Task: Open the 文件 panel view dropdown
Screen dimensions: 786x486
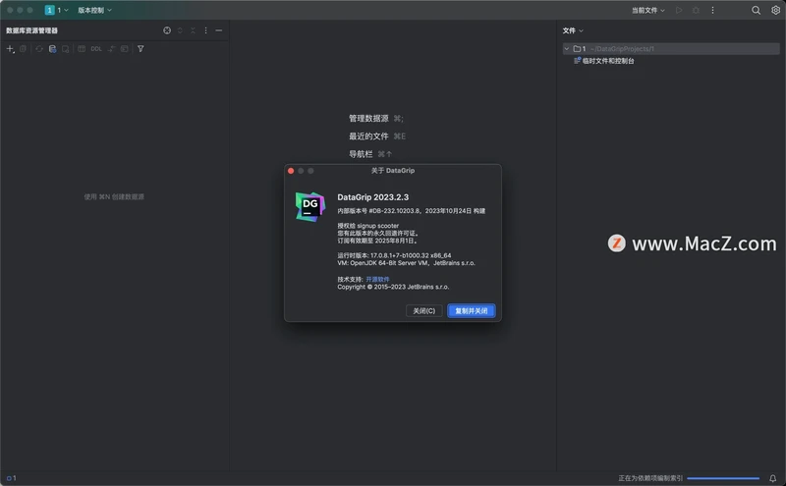Action: 573,30
